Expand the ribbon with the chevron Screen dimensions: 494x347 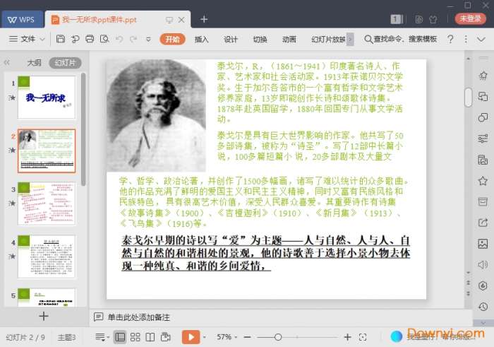click(481, 39)
